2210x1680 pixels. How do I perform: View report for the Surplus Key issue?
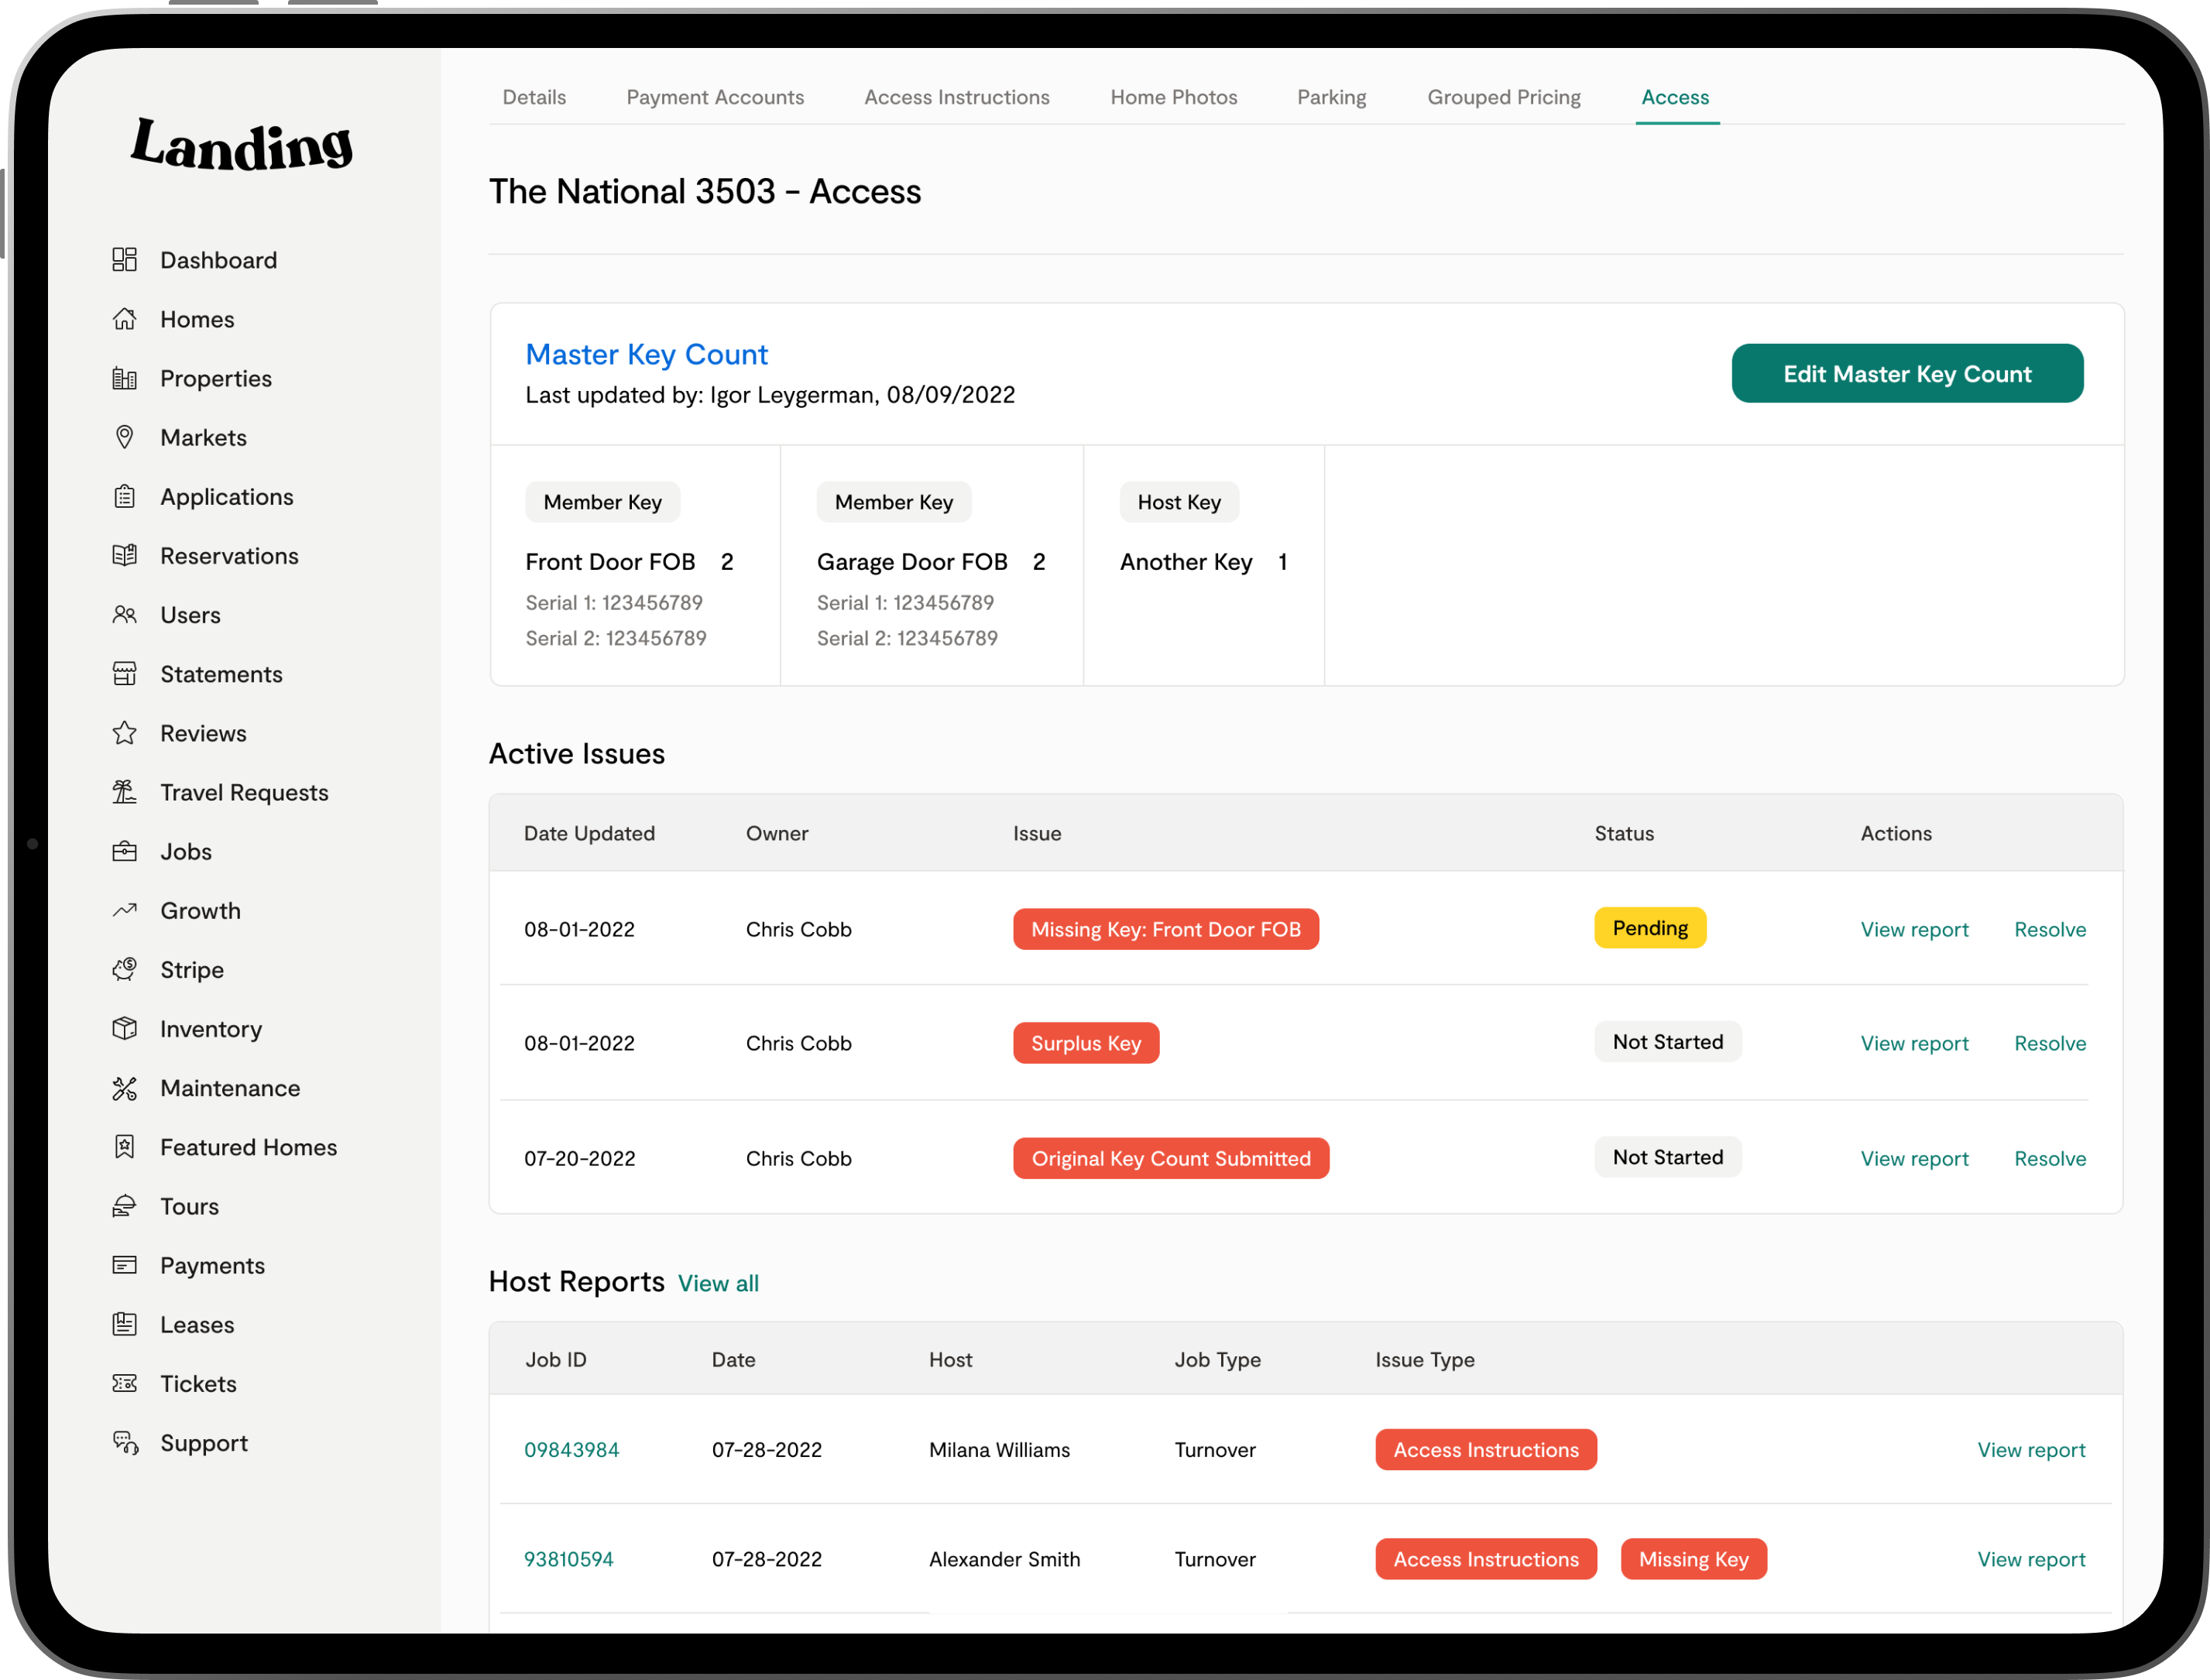1913,1043
